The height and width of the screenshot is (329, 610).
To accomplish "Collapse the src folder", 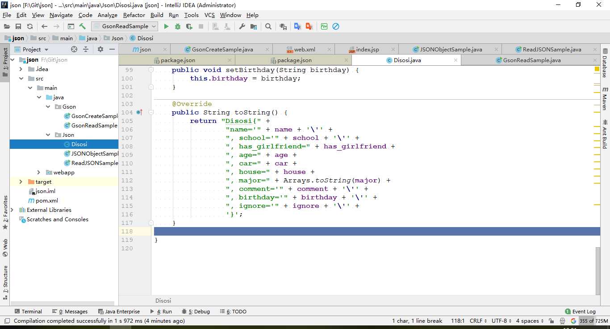I will coord(21,78).
